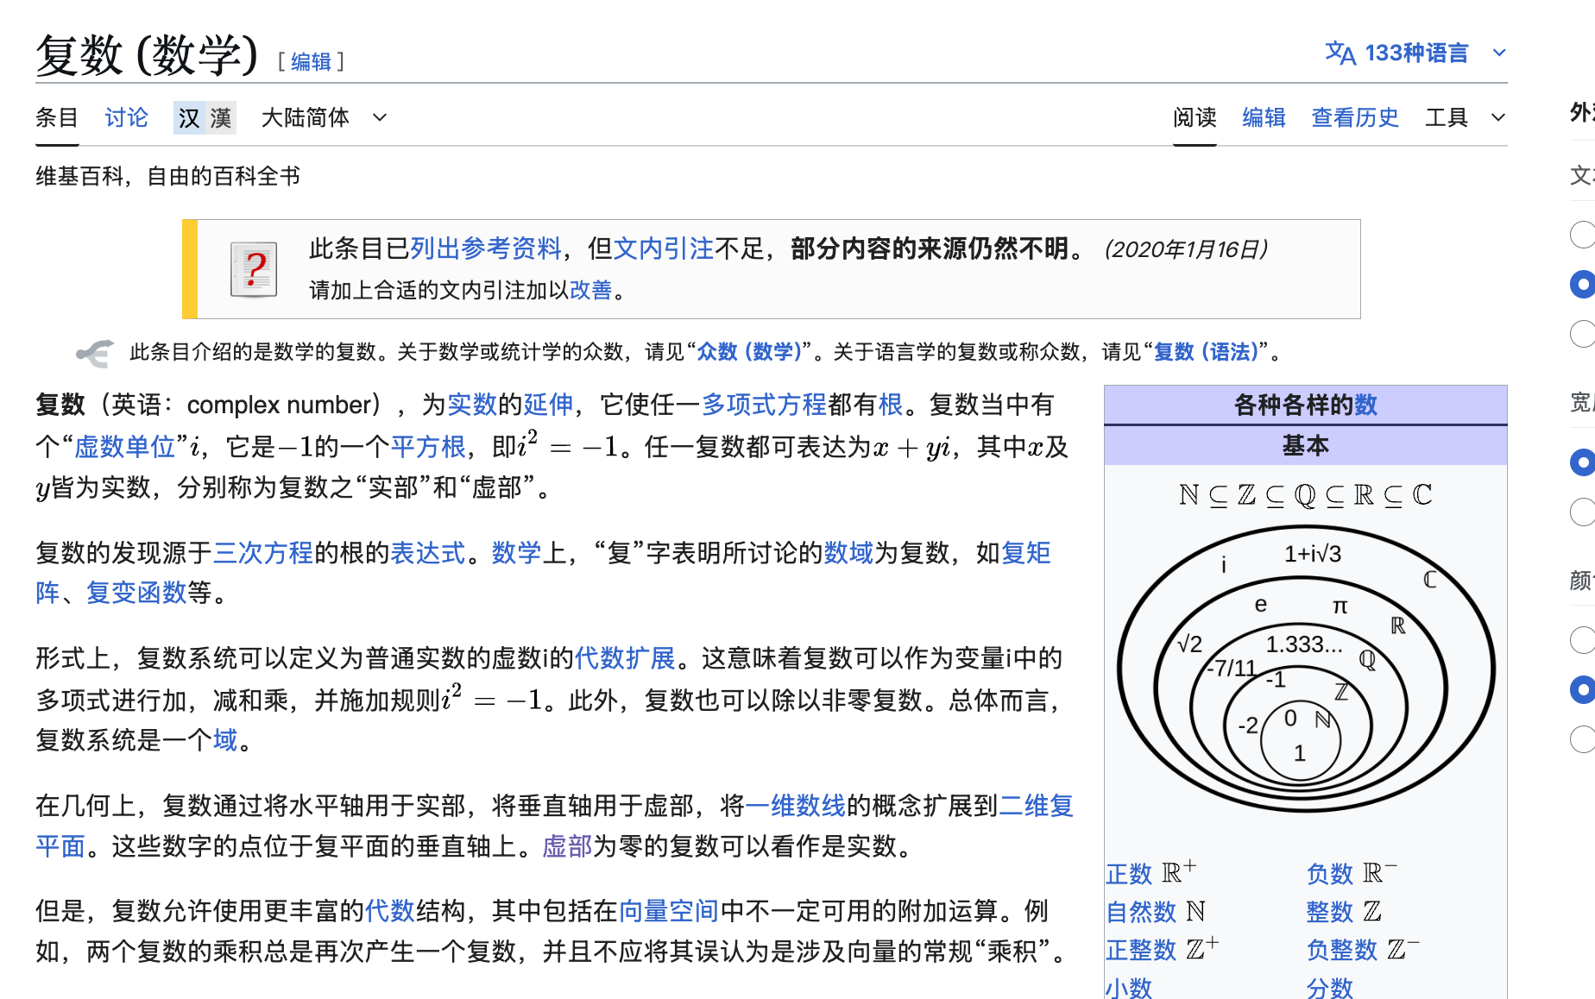Image resolution: width=1595 pixels, height=999 pixels.
Task: Click the 代数 link before 结构
Action: coord(389,911)
